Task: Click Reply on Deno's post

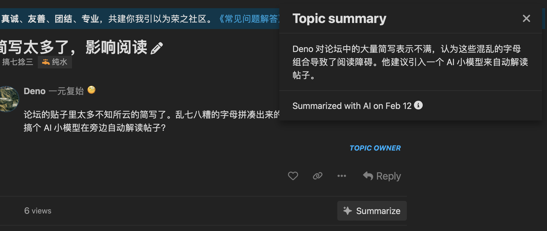Action: (382, 176)
